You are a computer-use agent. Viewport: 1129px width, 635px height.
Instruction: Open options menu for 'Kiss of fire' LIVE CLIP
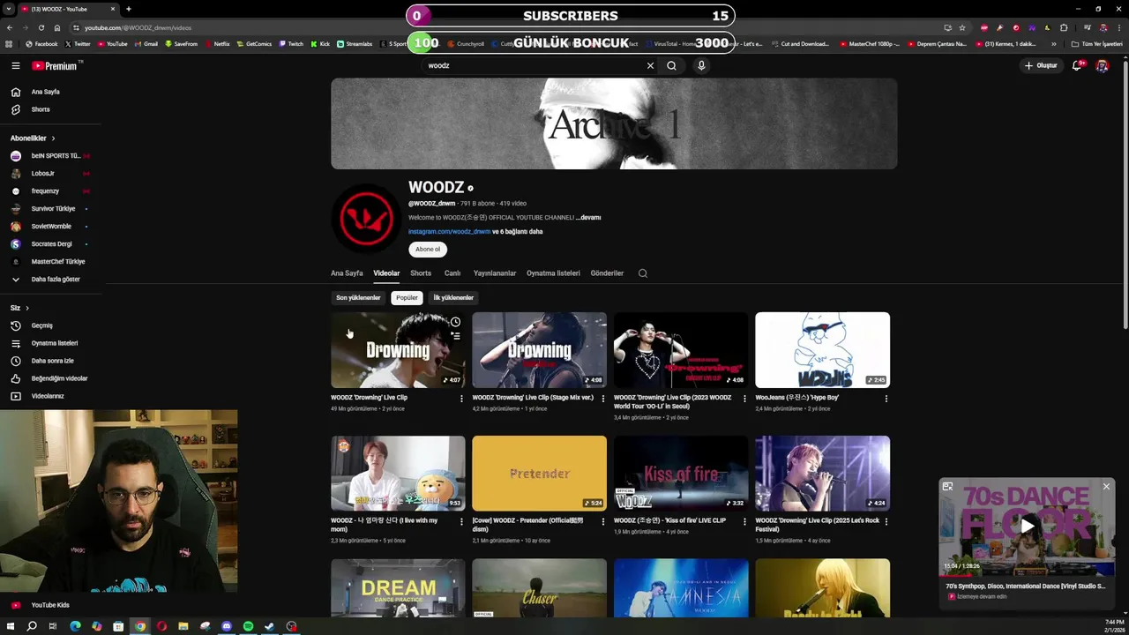(744, 521)
